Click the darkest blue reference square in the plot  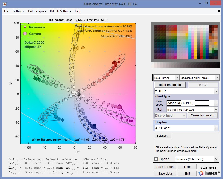click(x=104, y=138)
